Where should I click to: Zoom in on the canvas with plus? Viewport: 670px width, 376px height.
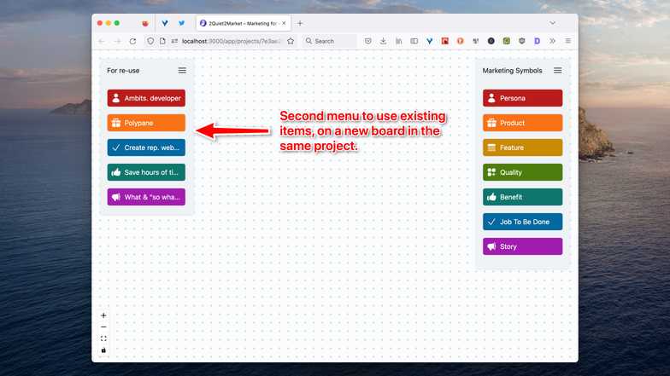pyautogui.click(x=103, y=315)
